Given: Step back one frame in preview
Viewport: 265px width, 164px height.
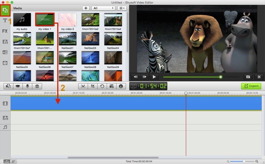Looking at the screenshot, I should (135, 77).
